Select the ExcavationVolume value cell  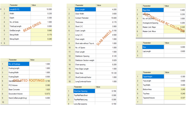tap(40, 94)
